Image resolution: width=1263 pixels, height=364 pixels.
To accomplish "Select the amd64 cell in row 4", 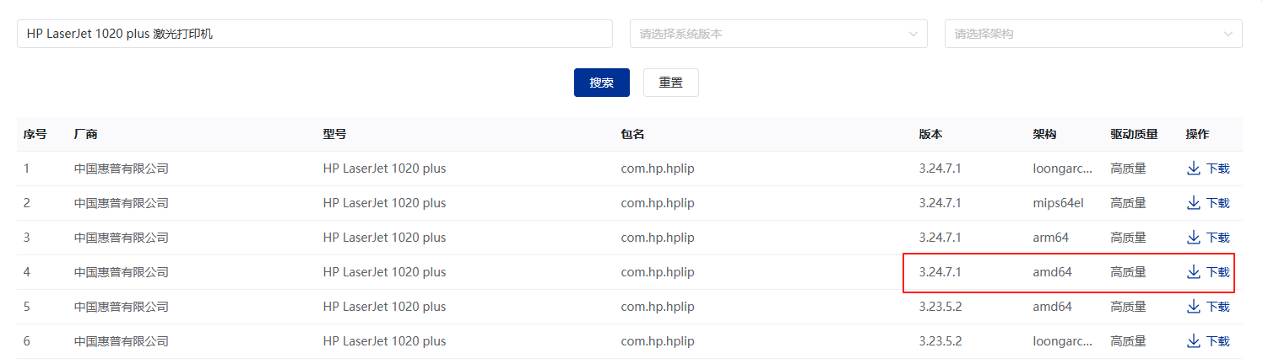I will click(1053, 272).
